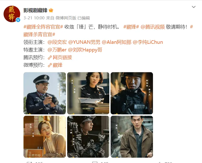
Task: Open the @万鹏er mention
Action: [x=57, y=50]
